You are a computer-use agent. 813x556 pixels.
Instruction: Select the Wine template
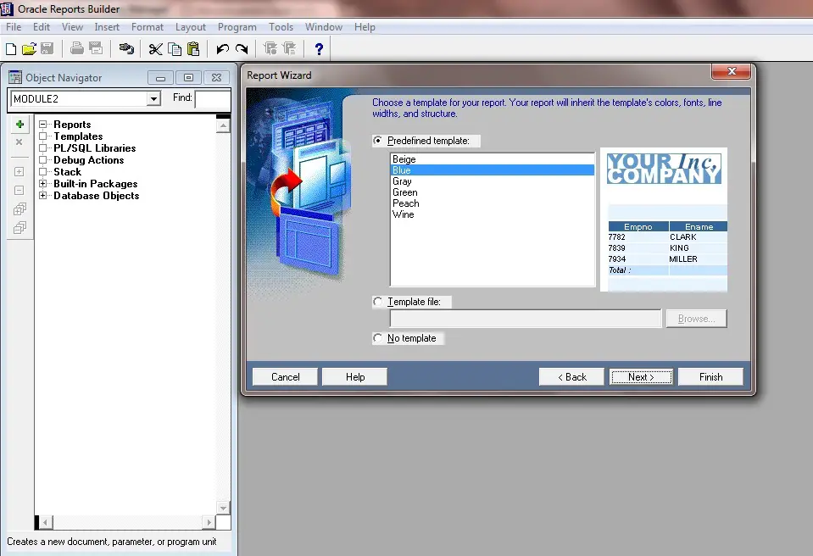pos(492,214)
